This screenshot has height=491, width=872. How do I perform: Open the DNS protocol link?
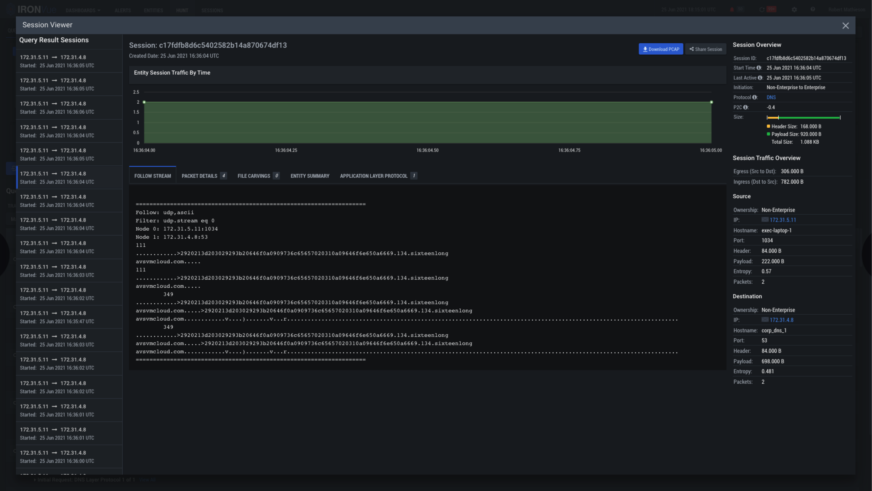(771, 97)
